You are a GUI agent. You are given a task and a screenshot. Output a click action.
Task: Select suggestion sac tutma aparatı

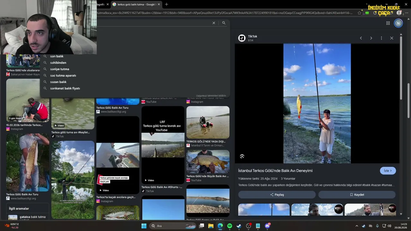click(x=63, y=76)
